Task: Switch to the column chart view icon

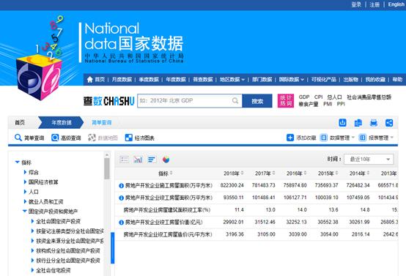Action: click(138, 160)
